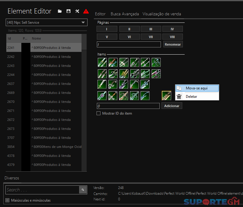Screen dimensions: 243x207
Task: Click the Id column header
Action: 14,38
